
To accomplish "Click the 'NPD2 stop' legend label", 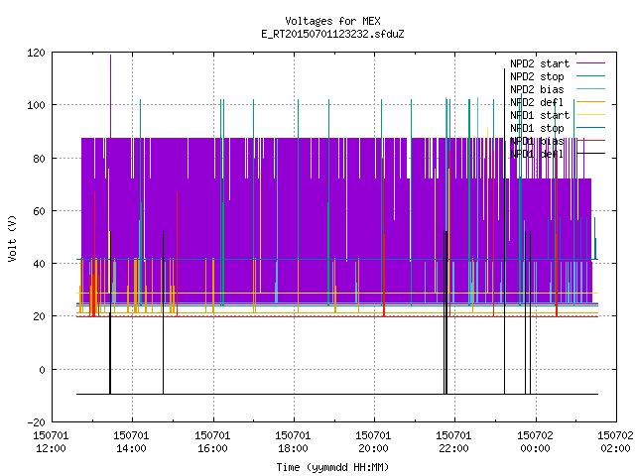I will coord(537,76).
